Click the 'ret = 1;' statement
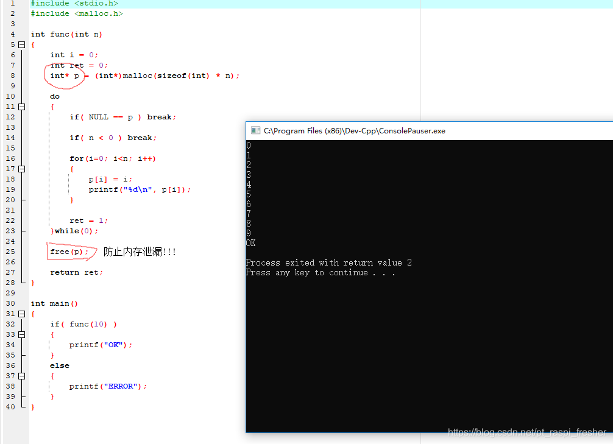 pos(88,221)
